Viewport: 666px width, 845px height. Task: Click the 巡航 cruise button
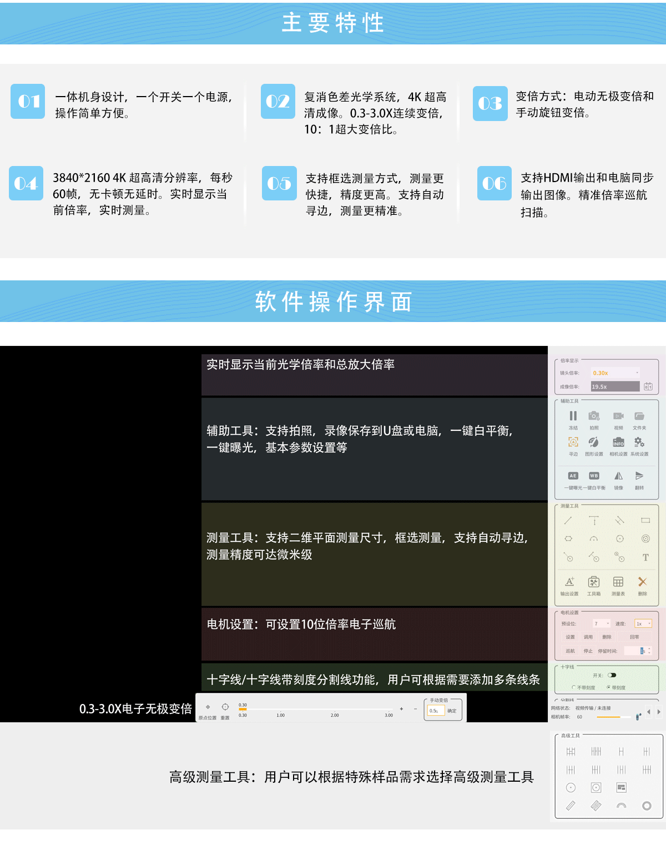click(x=570, y=651)
